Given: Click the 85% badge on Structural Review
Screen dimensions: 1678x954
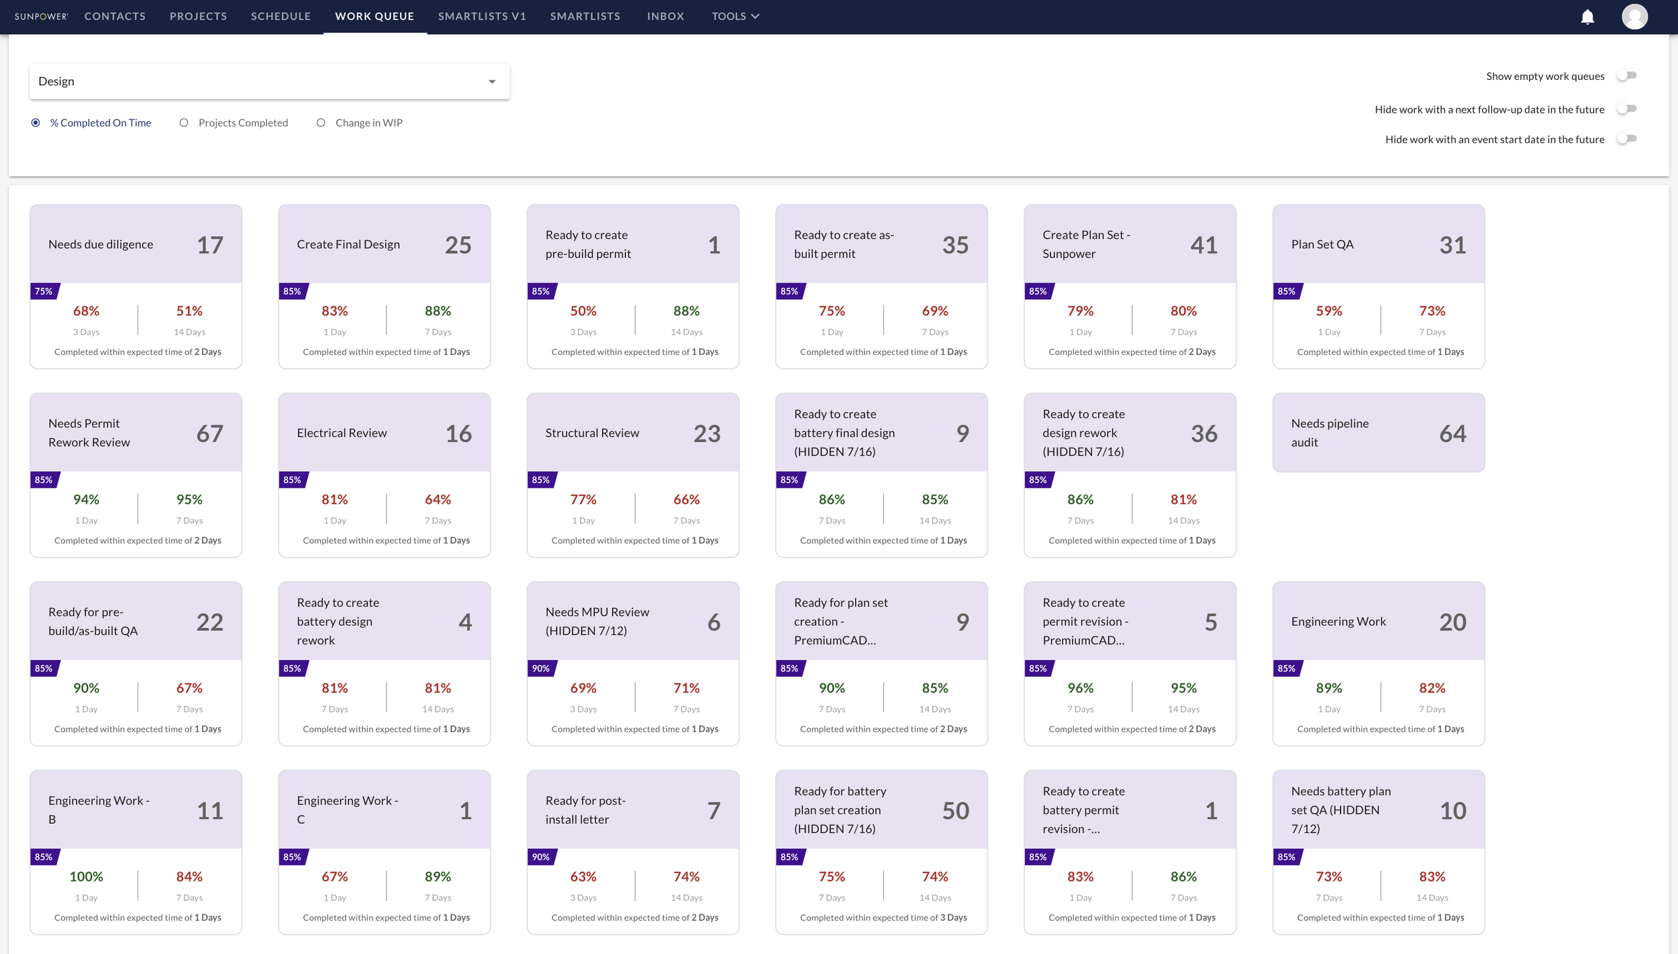Looking at the screenshot, I should click(541, 480).
